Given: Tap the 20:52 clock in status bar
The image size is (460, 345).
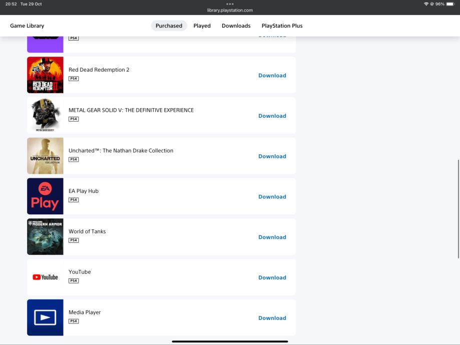Looking at the screenshot, I should point(11,4).
